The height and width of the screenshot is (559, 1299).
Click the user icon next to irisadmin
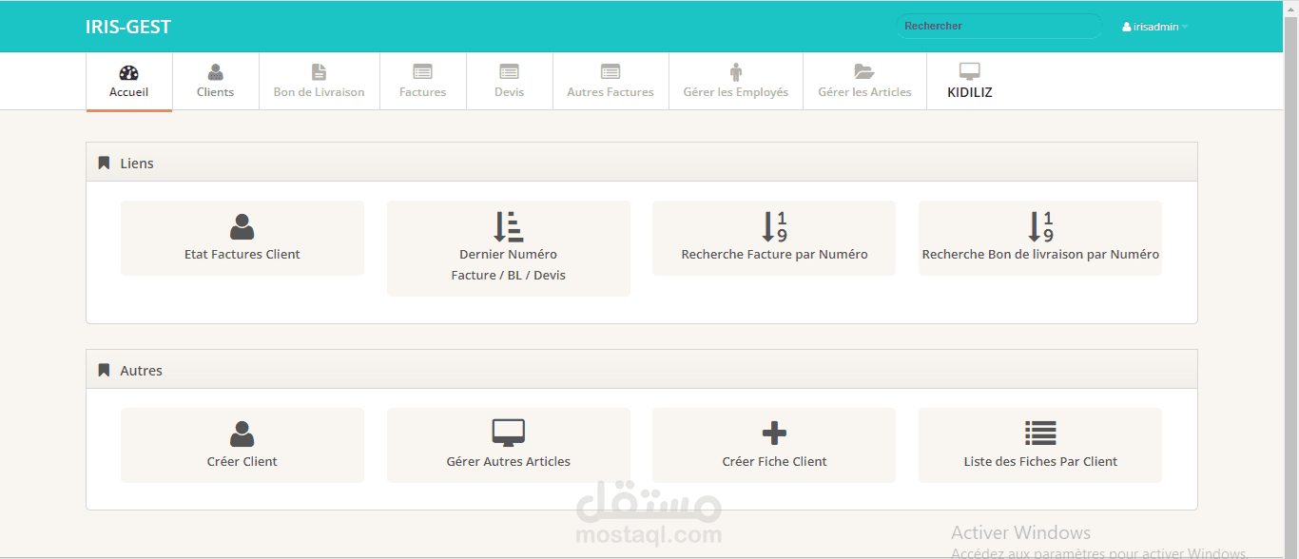[1124, 26]
